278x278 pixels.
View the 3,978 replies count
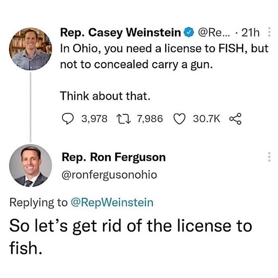(95, 119)
